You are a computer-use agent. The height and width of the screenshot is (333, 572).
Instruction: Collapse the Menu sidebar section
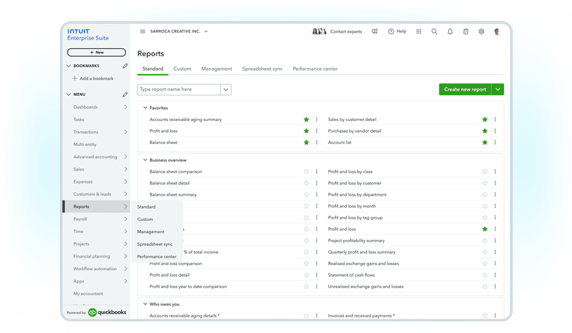click(69, 94)
